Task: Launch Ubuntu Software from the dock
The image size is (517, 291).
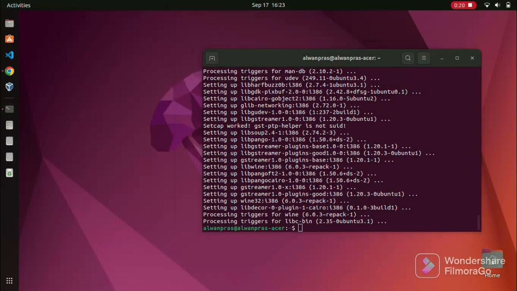Action: (x=9, y=39)
